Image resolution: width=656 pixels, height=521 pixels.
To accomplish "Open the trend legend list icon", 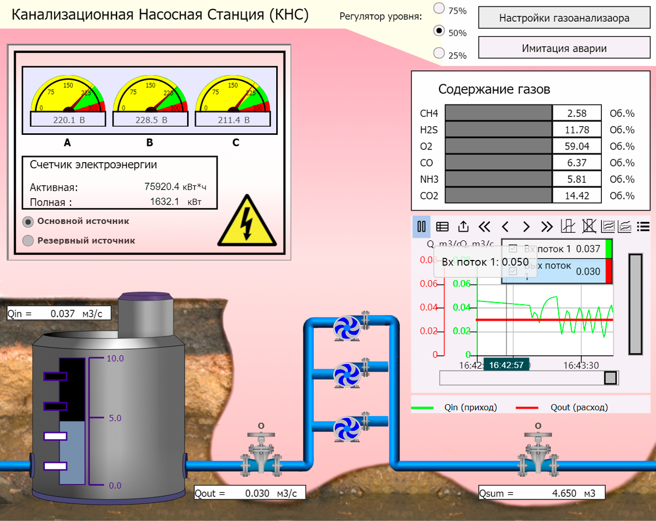I will click(643, 227).
